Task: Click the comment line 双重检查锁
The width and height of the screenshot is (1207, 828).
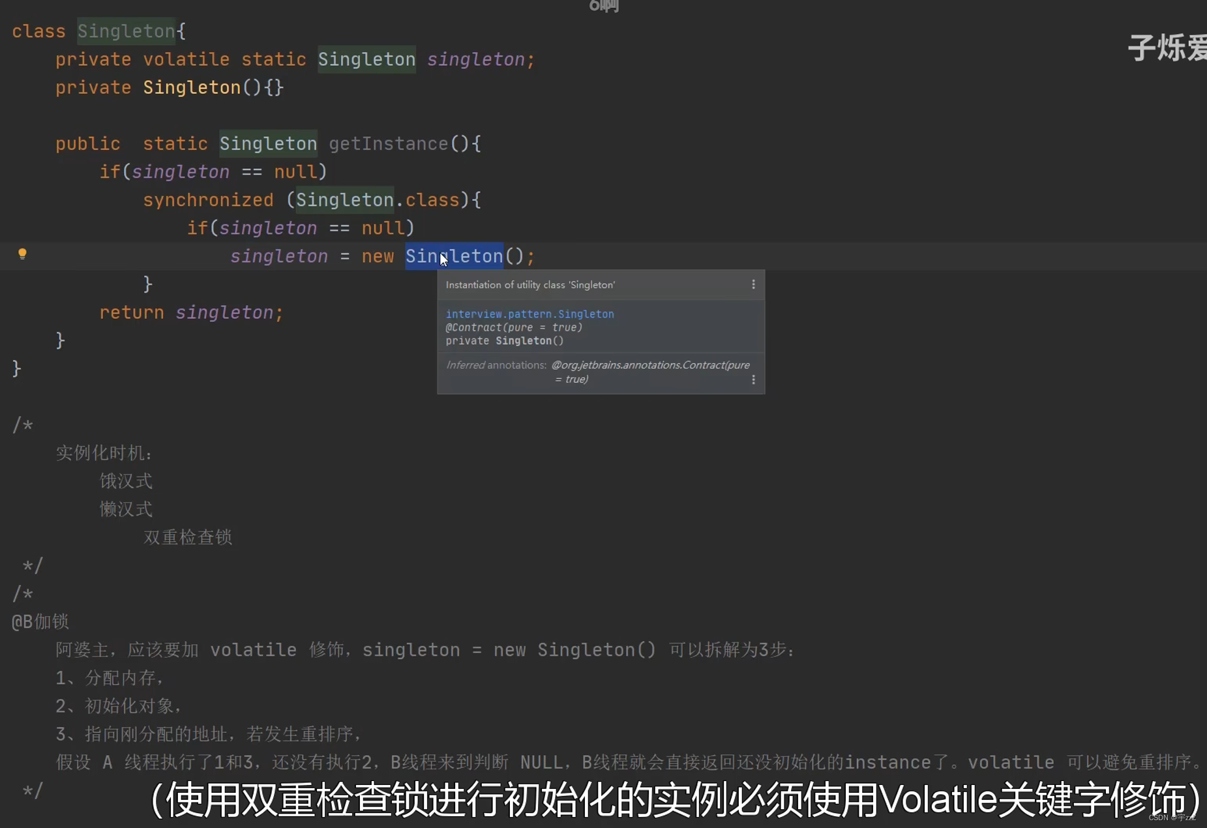Action: 188,537
